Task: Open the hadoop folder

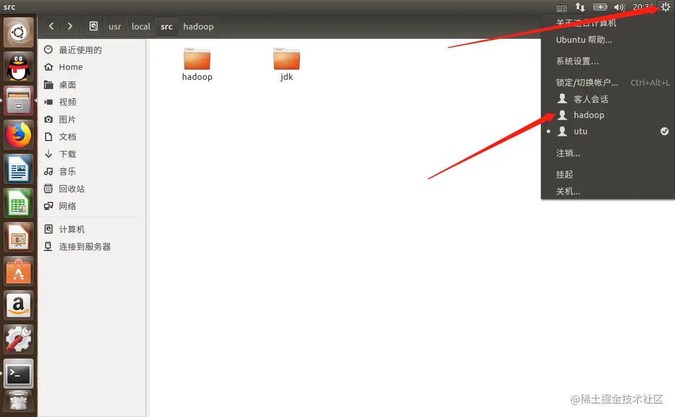Action: pyautogui.click(x=197, y=65)
